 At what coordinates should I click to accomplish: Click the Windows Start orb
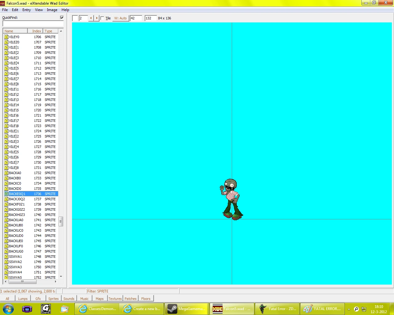8,309
